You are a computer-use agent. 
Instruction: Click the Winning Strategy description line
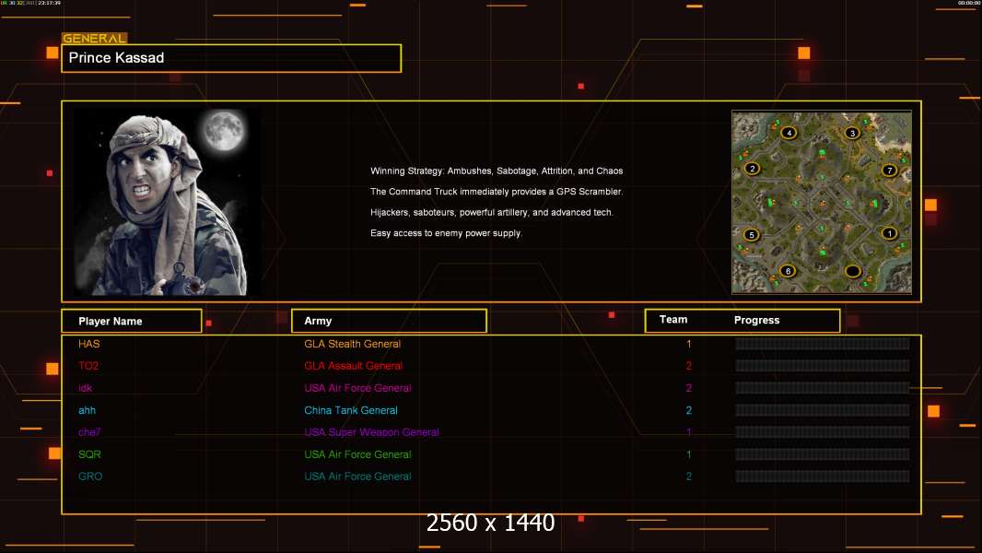[497, 171]
